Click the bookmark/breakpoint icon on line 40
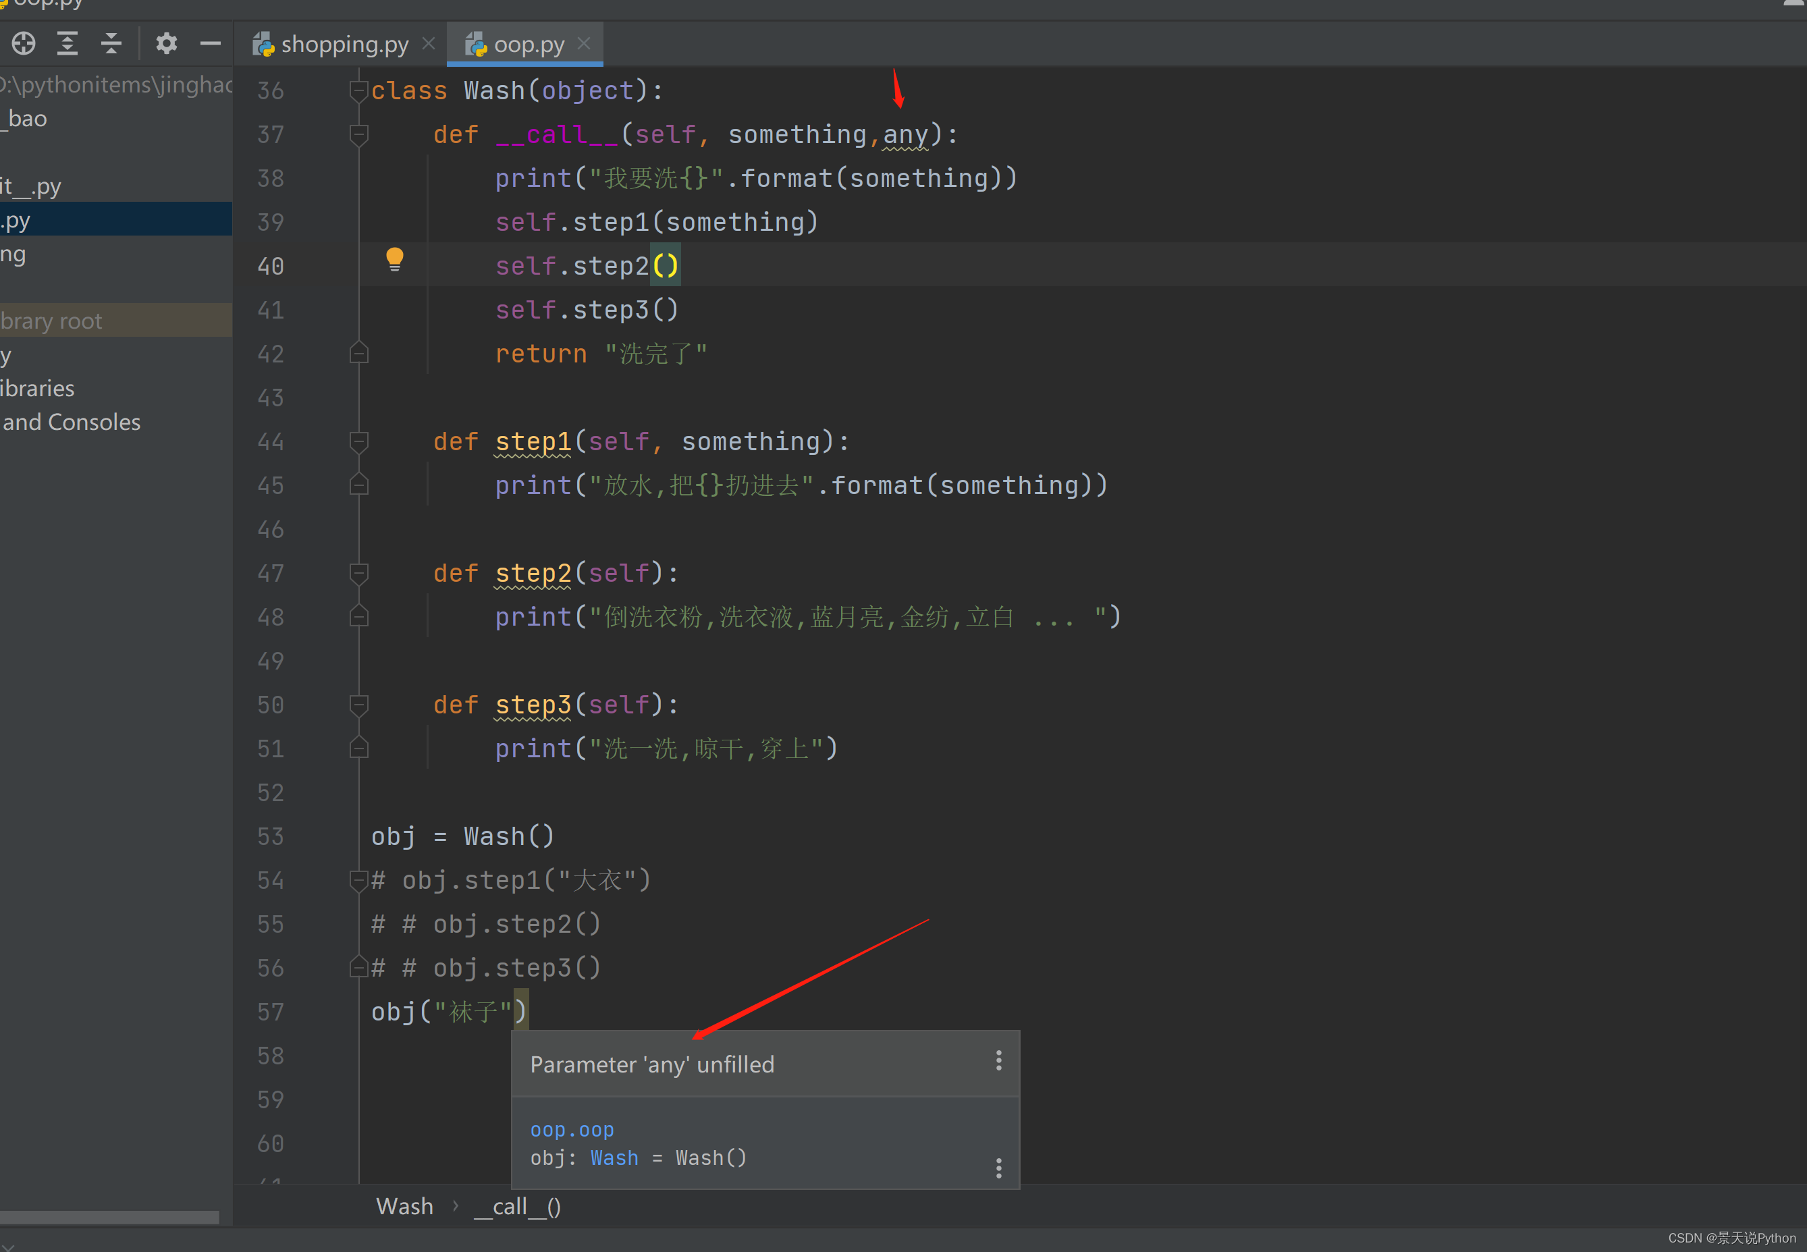This screenshot has height=1252, width=1807. (394, 264)
